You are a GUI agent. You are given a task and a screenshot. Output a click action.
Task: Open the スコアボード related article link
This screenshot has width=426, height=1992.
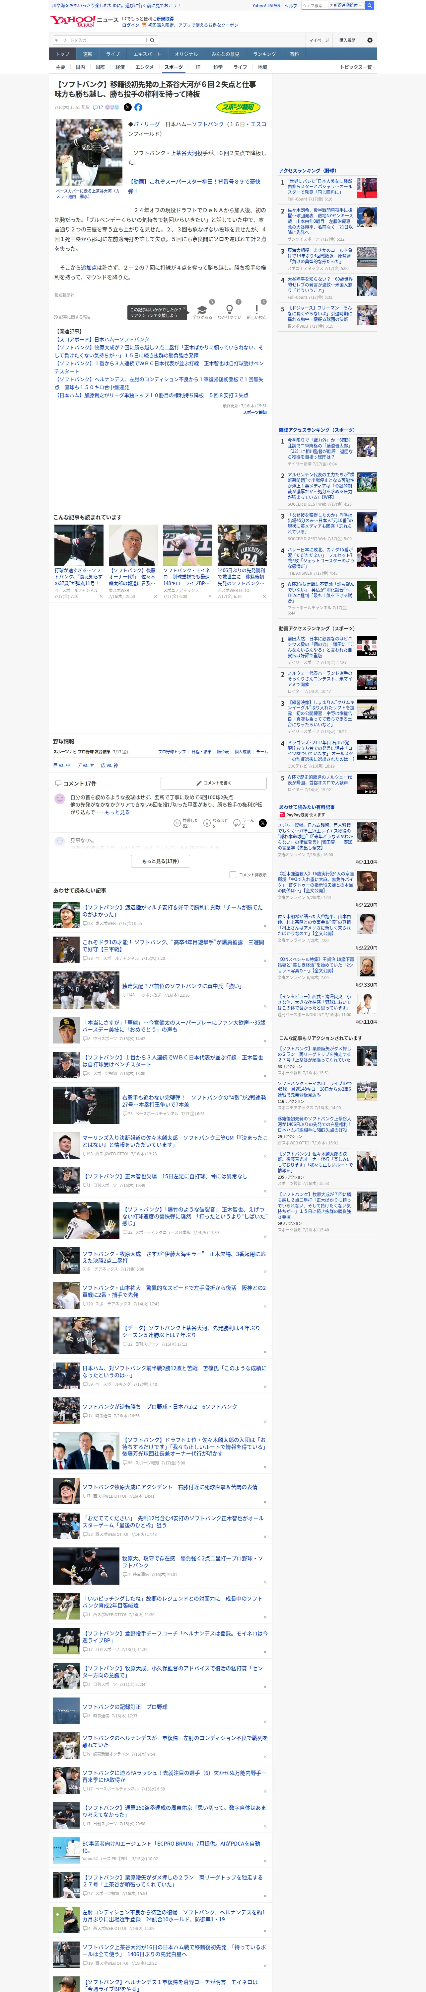point(102,340)
